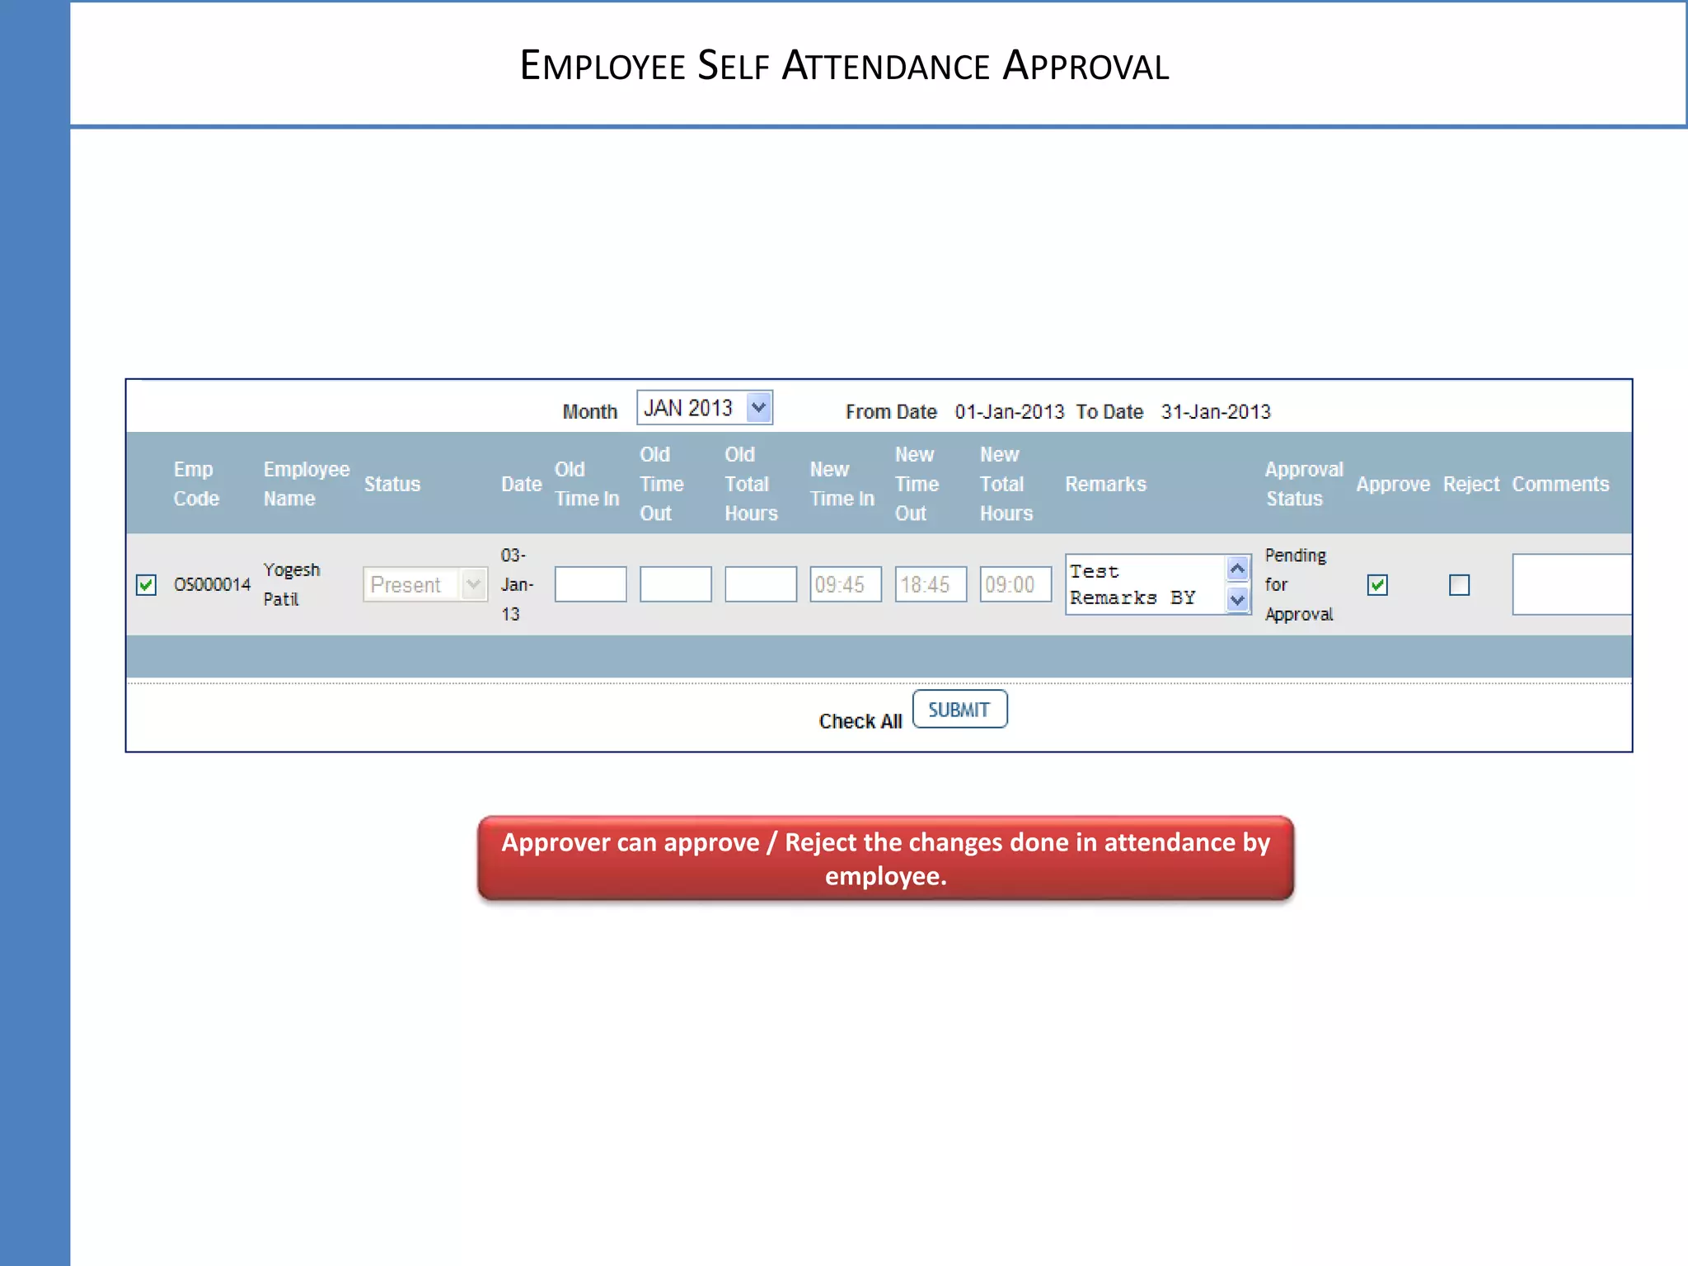Click the Reject column header
This screenshot has height=1266, width=1688.
pyautogui.click(x=1471, y=484)
